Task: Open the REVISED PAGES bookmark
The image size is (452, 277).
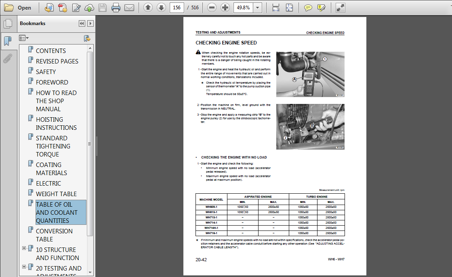Action: (x=57, y=61)
